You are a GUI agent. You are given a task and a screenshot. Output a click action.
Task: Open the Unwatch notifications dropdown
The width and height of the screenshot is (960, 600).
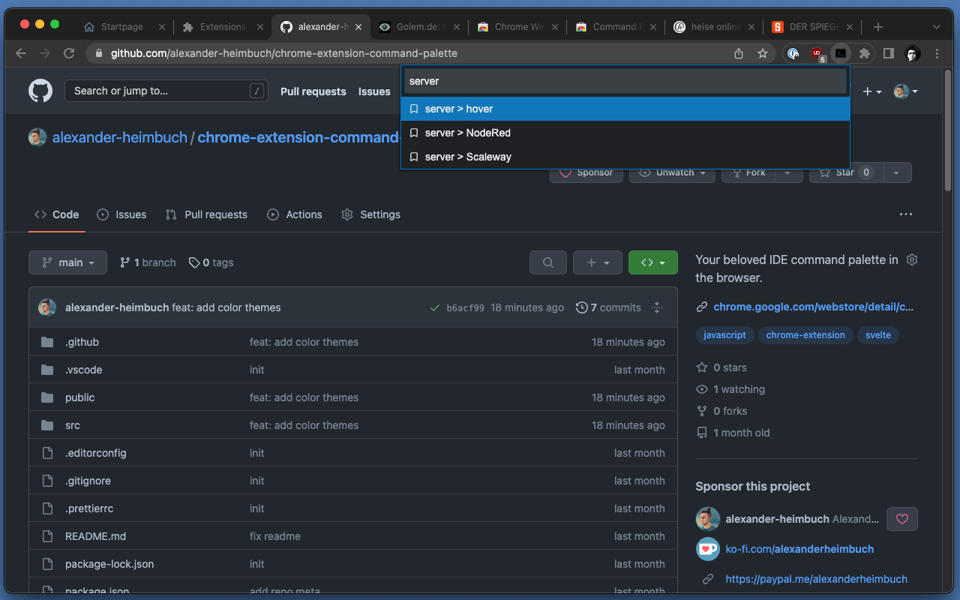point(671,172)
